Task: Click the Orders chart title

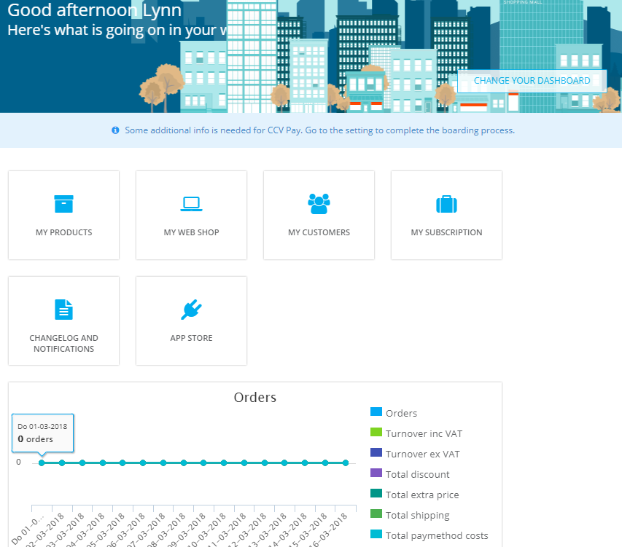Action: pos(254,398)
